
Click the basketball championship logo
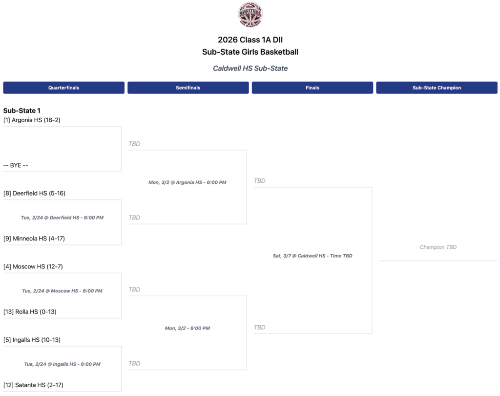250,15
